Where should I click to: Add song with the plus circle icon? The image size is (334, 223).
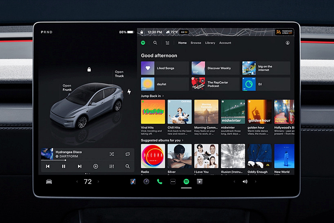pos(95,166)
